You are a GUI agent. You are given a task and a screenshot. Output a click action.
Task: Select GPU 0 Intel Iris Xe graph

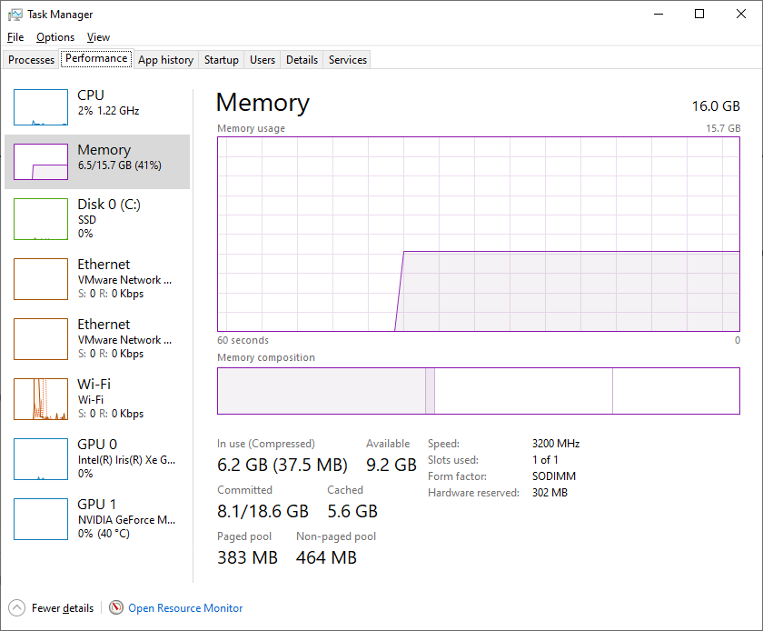(41, 459)
